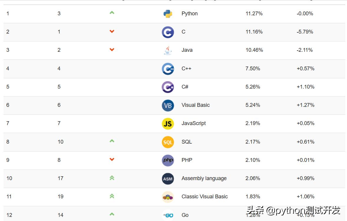The image size is (347, 221).
Task: Click the red down arrow in Java row
Action: tap(112, 49)
